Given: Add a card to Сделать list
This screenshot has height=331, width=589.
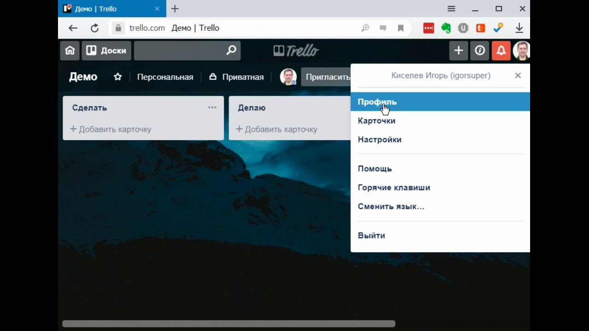Looking at the screenshot, I should click(x=110, y=129).
